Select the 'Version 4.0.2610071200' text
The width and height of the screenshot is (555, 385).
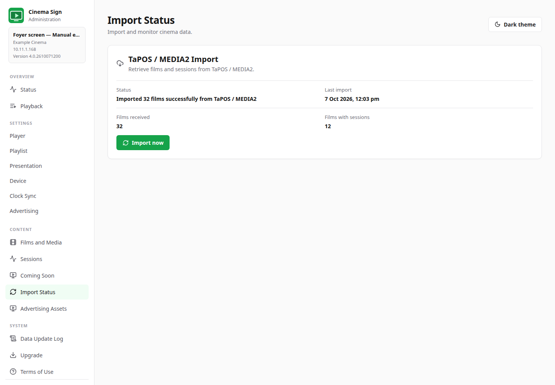click(x=37, y=56)
